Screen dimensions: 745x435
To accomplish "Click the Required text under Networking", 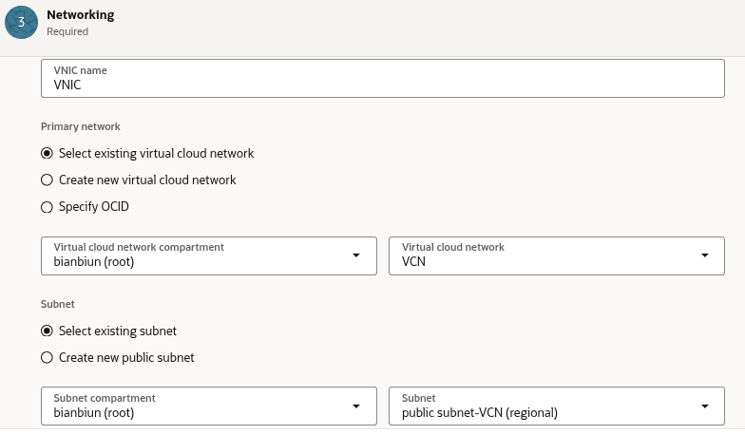I will point(67,31).
